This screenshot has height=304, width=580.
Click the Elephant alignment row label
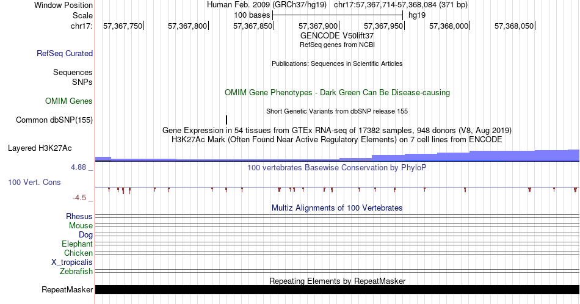(x=78, y=244)
